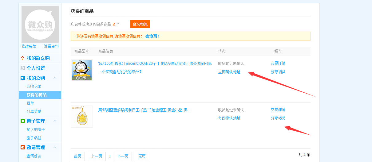Click the 状态 column header
Viewport: 372px width, 162px height.
[x=222, y=51]
